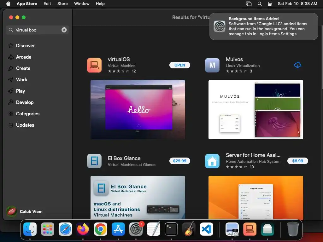
Task: View the Mulvos preview screenshot
Action: 255,109
